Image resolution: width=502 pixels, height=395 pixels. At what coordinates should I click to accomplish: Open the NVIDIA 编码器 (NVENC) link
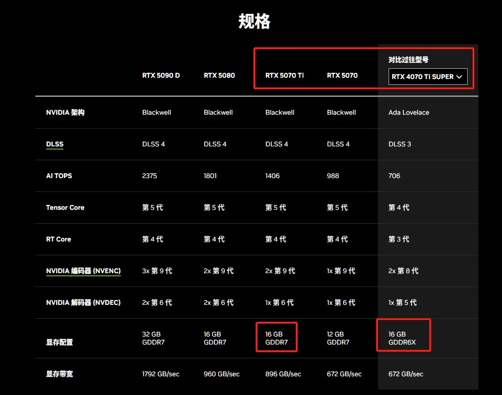pos(83,271)
